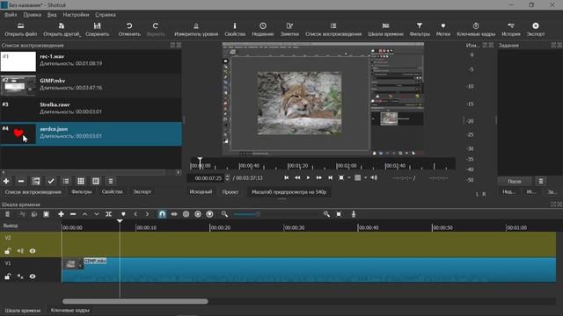Open Справка menu

pos(106,15)
